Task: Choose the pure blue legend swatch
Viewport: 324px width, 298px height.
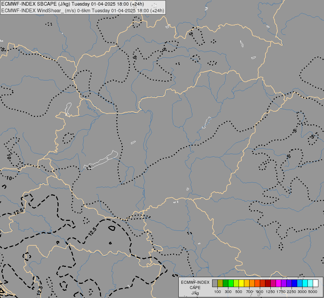Action: pyautogui.click(x=295, y=283)
